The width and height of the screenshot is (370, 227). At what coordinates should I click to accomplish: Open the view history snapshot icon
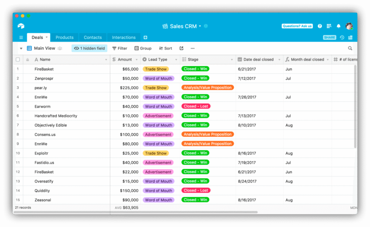[341, 37]
